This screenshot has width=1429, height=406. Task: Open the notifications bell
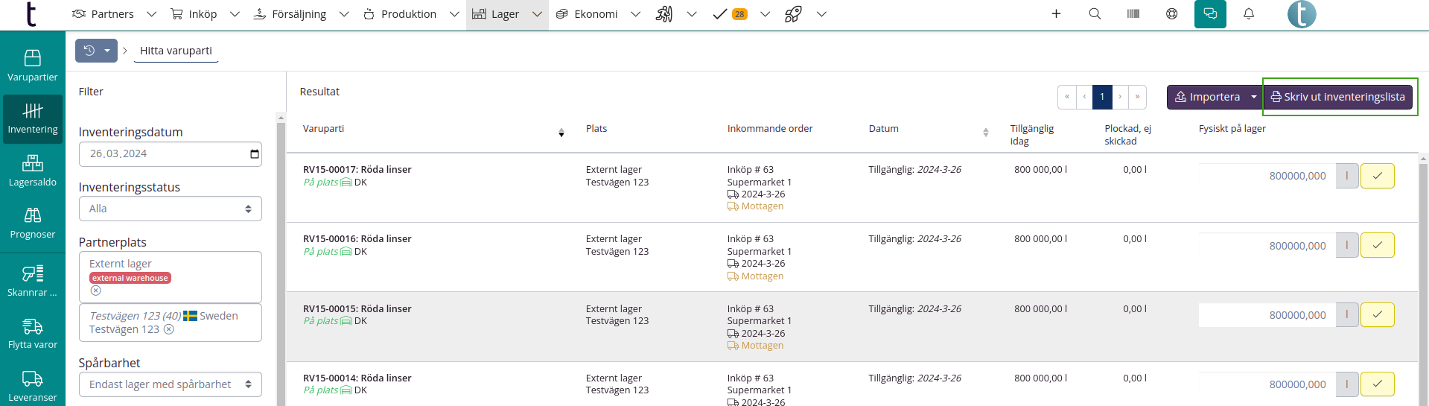[x=1249, y=14]
